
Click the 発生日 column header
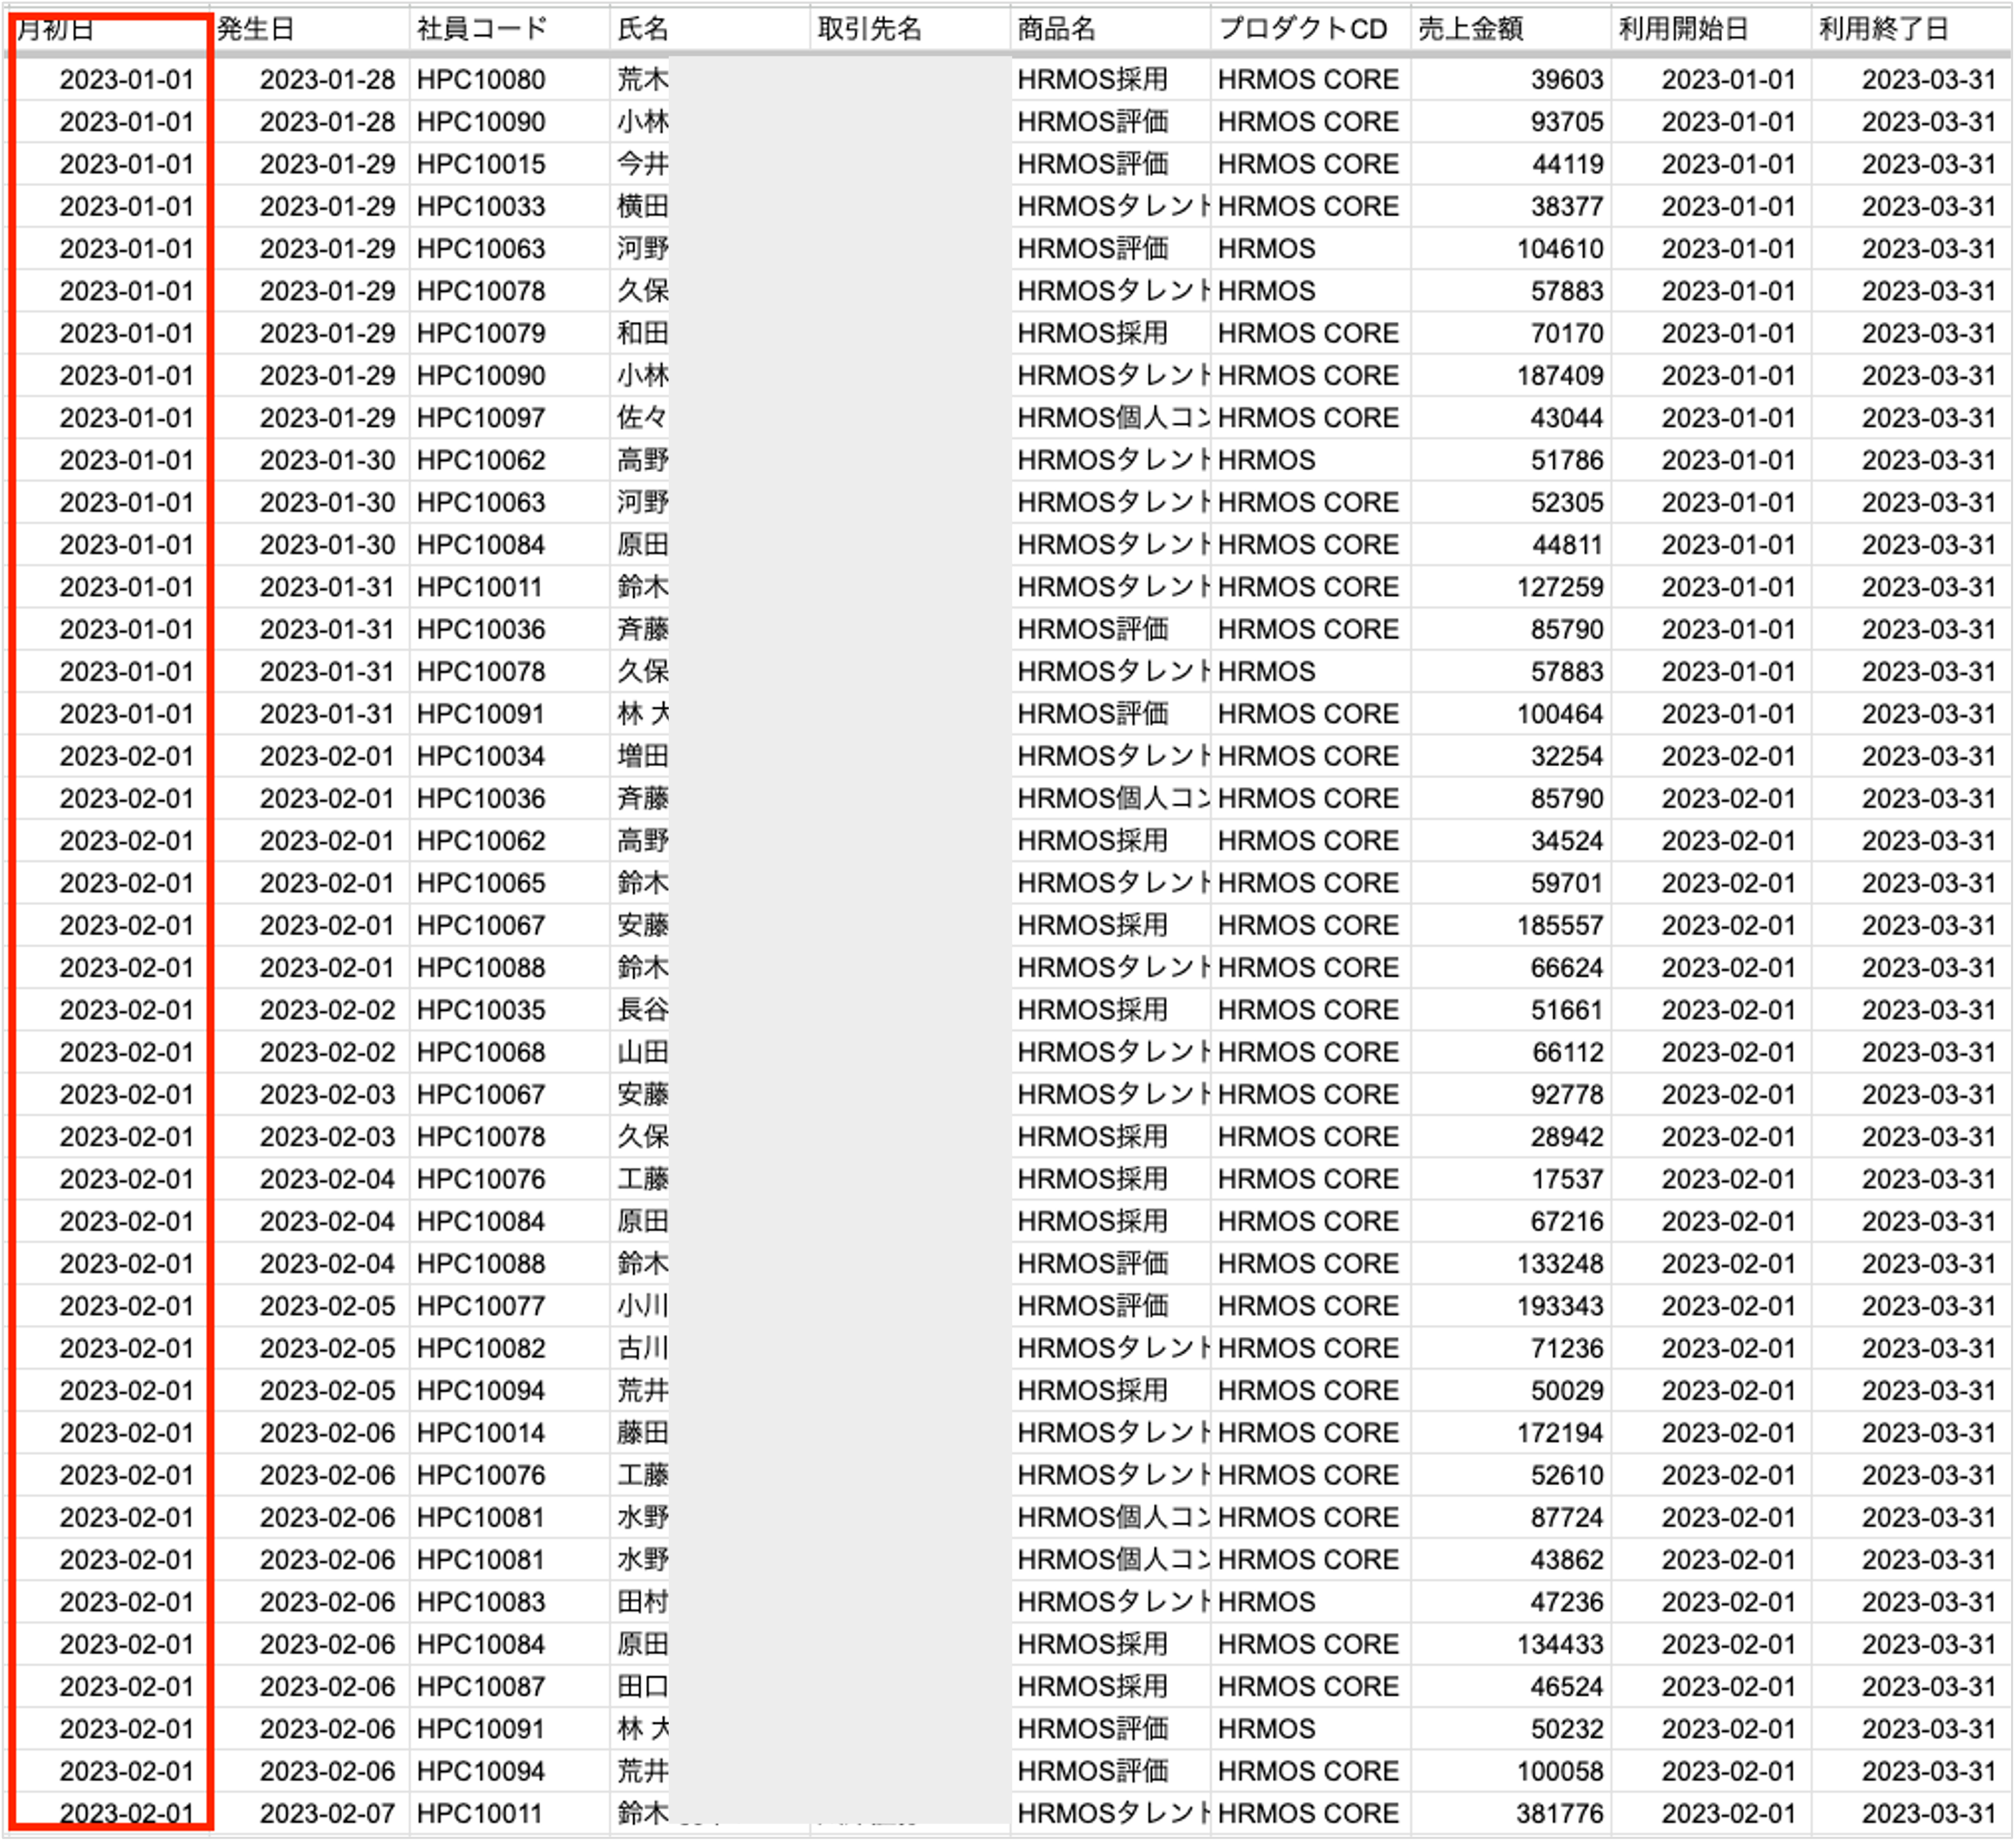[256, 29]
